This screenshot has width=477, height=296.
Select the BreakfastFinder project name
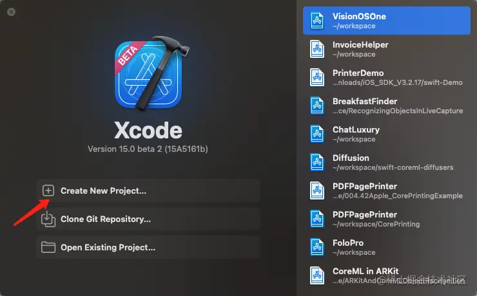point(365,101)
